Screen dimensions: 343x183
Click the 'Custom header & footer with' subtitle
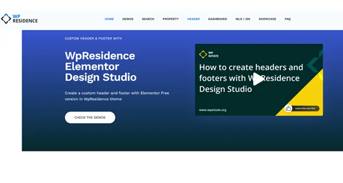(93, 38)
